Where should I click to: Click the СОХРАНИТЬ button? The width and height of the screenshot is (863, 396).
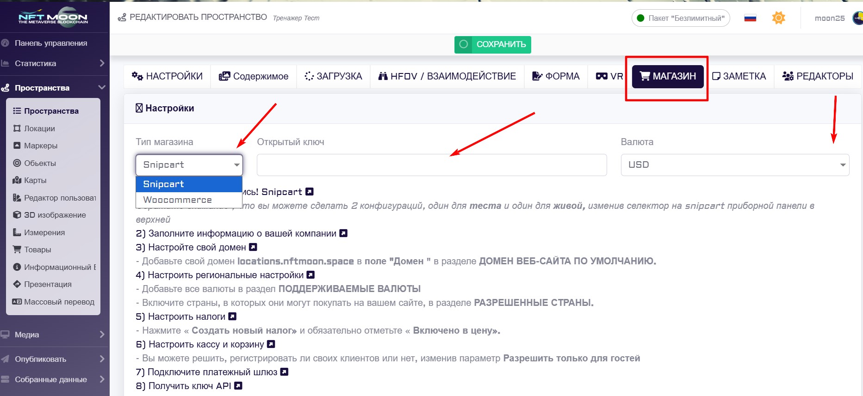click(x=493, y=44)
